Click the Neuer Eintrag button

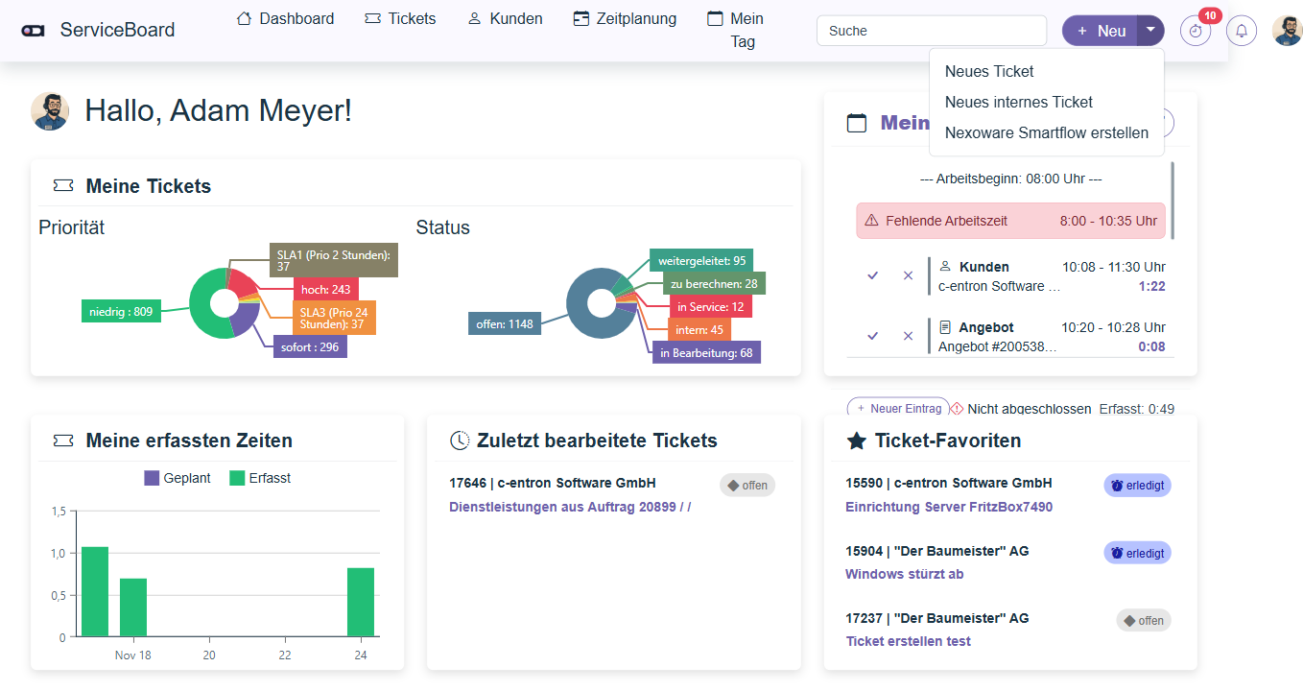(897, 409)
